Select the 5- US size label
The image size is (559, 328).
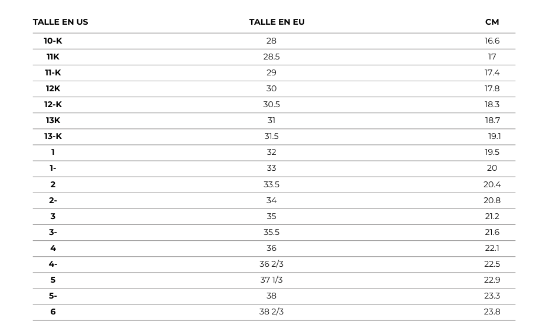click(x=52, y=296)
